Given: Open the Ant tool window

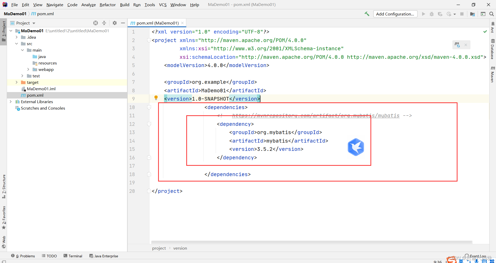Looking at the screenshot, I should pos(493,27).
